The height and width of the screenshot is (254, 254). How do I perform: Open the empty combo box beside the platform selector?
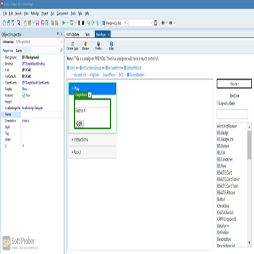pyautogui.click(x=151, y=23)
